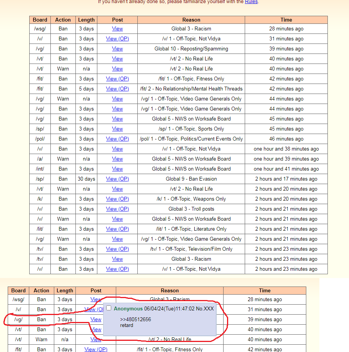Open View link for the /a/ warning
The height and width of the screenshot is (352, 349).
[x=117, y=159]
